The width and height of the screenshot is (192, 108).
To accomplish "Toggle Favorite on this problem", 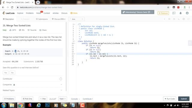I will [32, 30].
